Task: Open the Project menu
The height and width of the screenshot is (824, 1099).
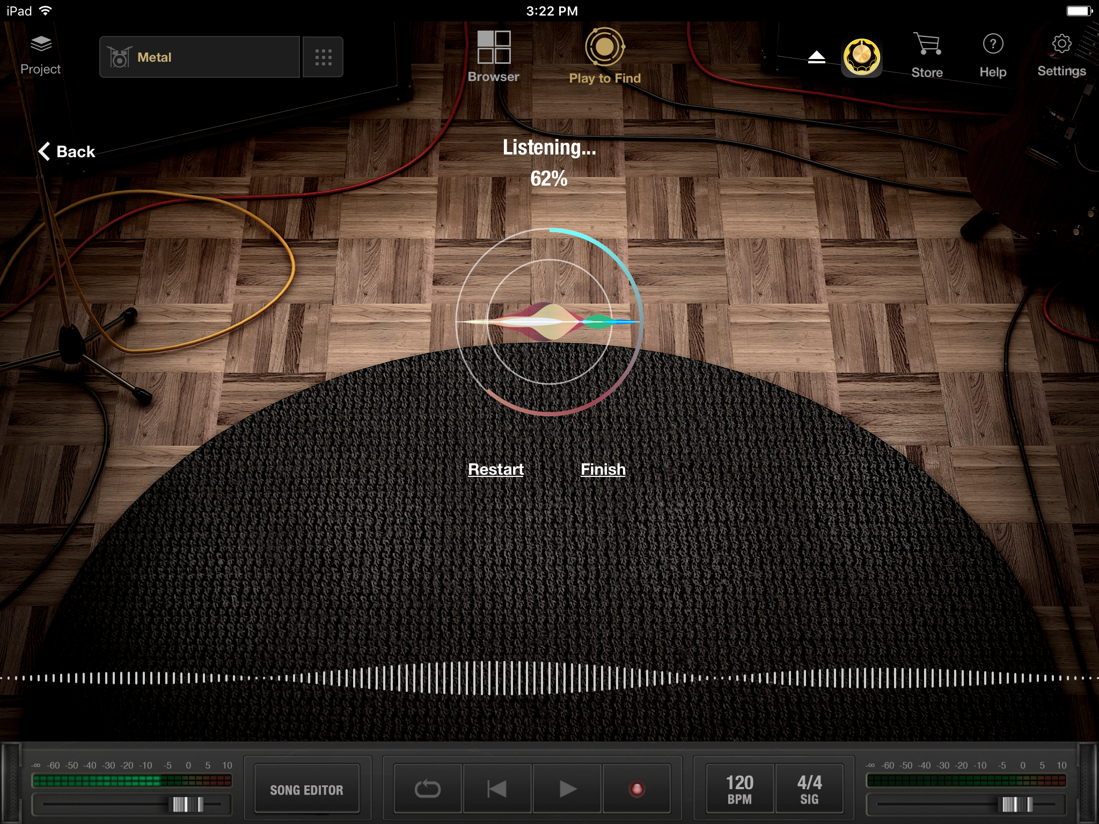Action: pos(40,55)
